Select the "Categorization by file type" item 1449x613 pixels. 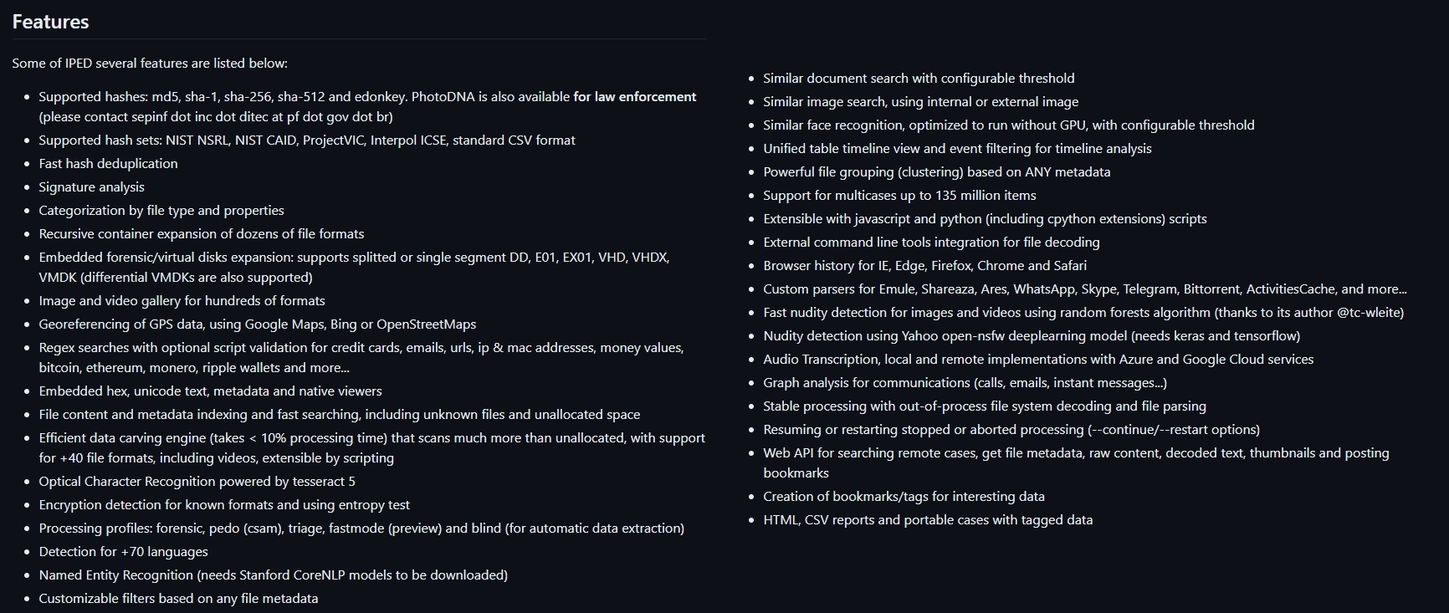[161, 211]
